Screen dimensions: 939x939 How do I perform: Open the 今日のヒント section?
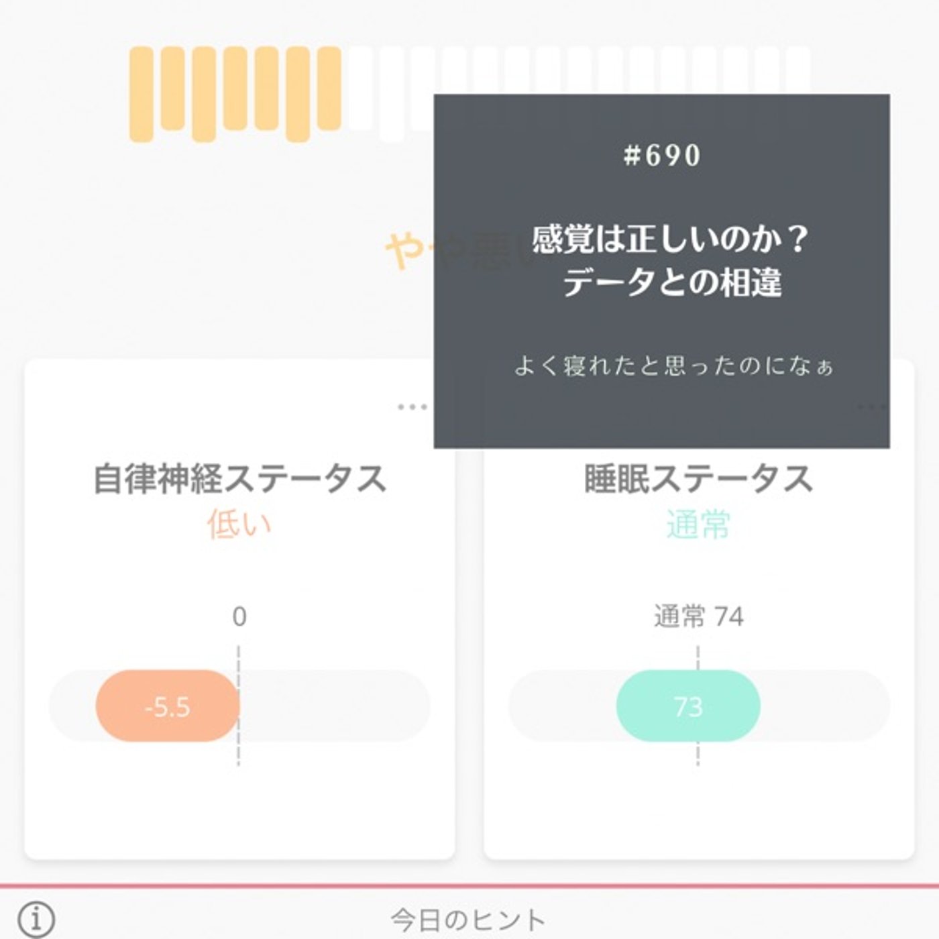[468, 920]
